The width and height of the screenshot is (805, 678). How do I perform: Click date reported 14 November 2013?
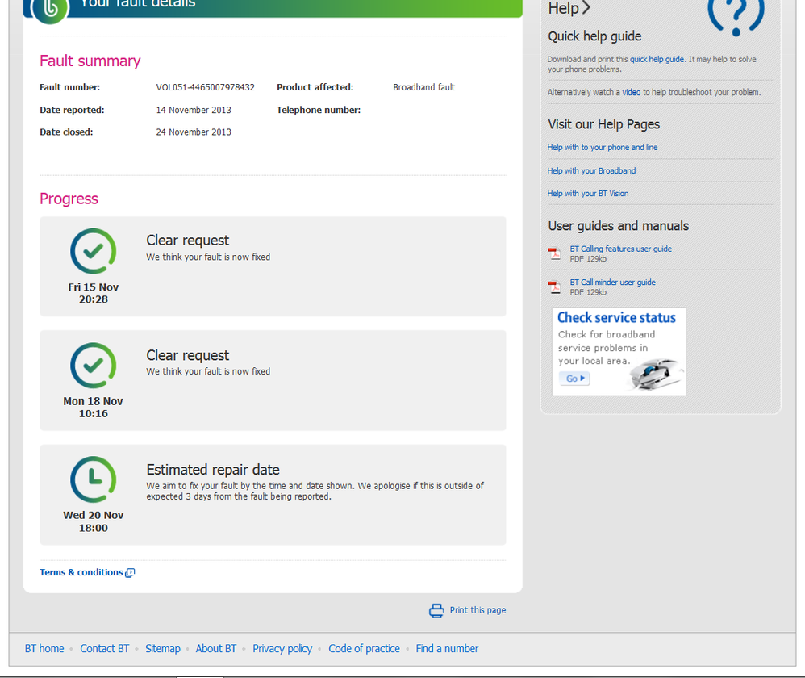click(x=194, y=110)
